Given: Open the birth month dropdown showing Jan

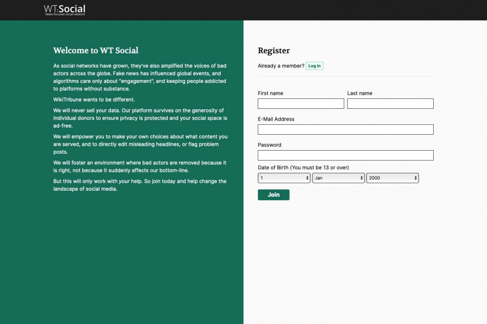Looking at the screenshot, I should click(338, 178).
